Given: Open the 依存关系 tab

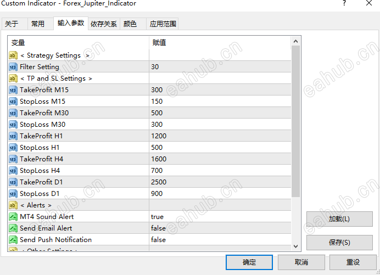Looking at the screenshot, I should (104, 24).
